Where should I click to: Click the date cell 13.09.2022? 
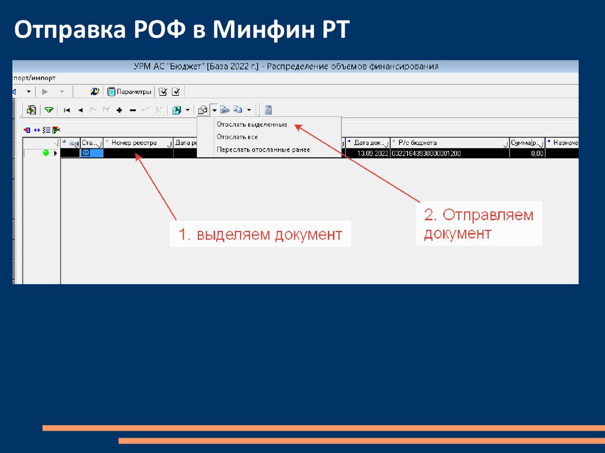pyautogui.click(x=367, y=153)
